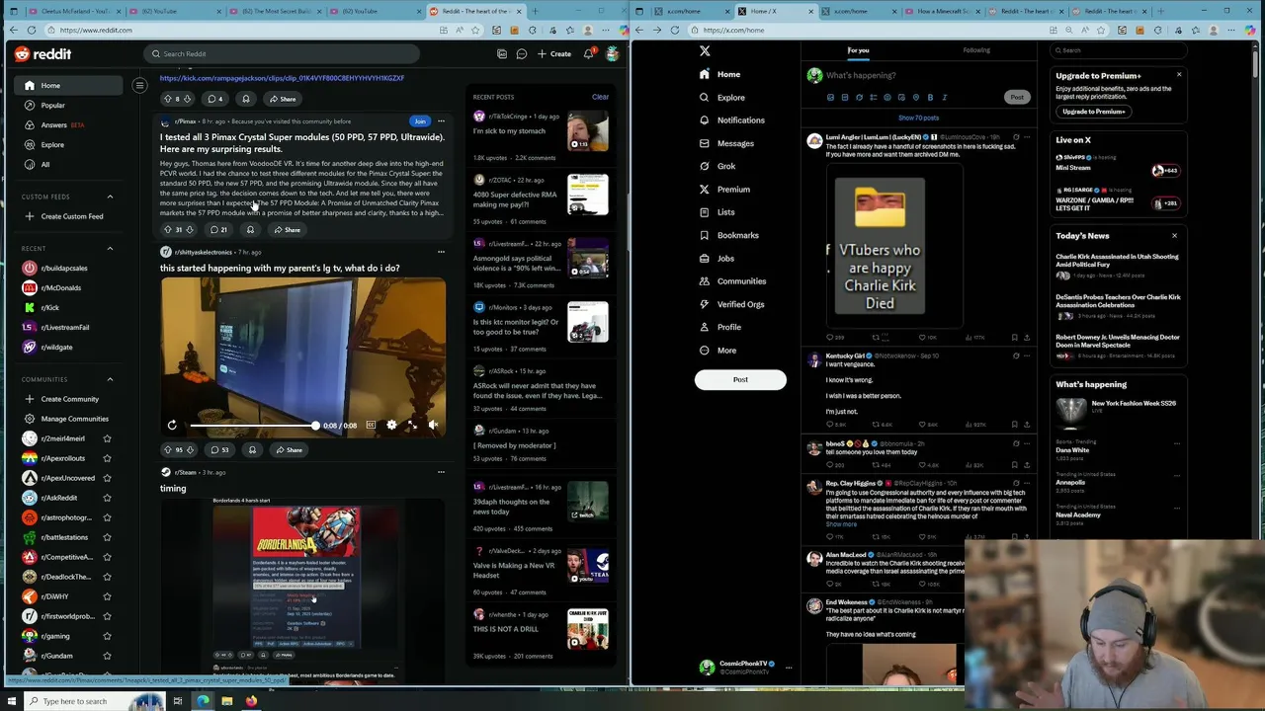1265x711 pixels.
Task: Open the three-dot menu on Pimax post
Action: point(441,121)
